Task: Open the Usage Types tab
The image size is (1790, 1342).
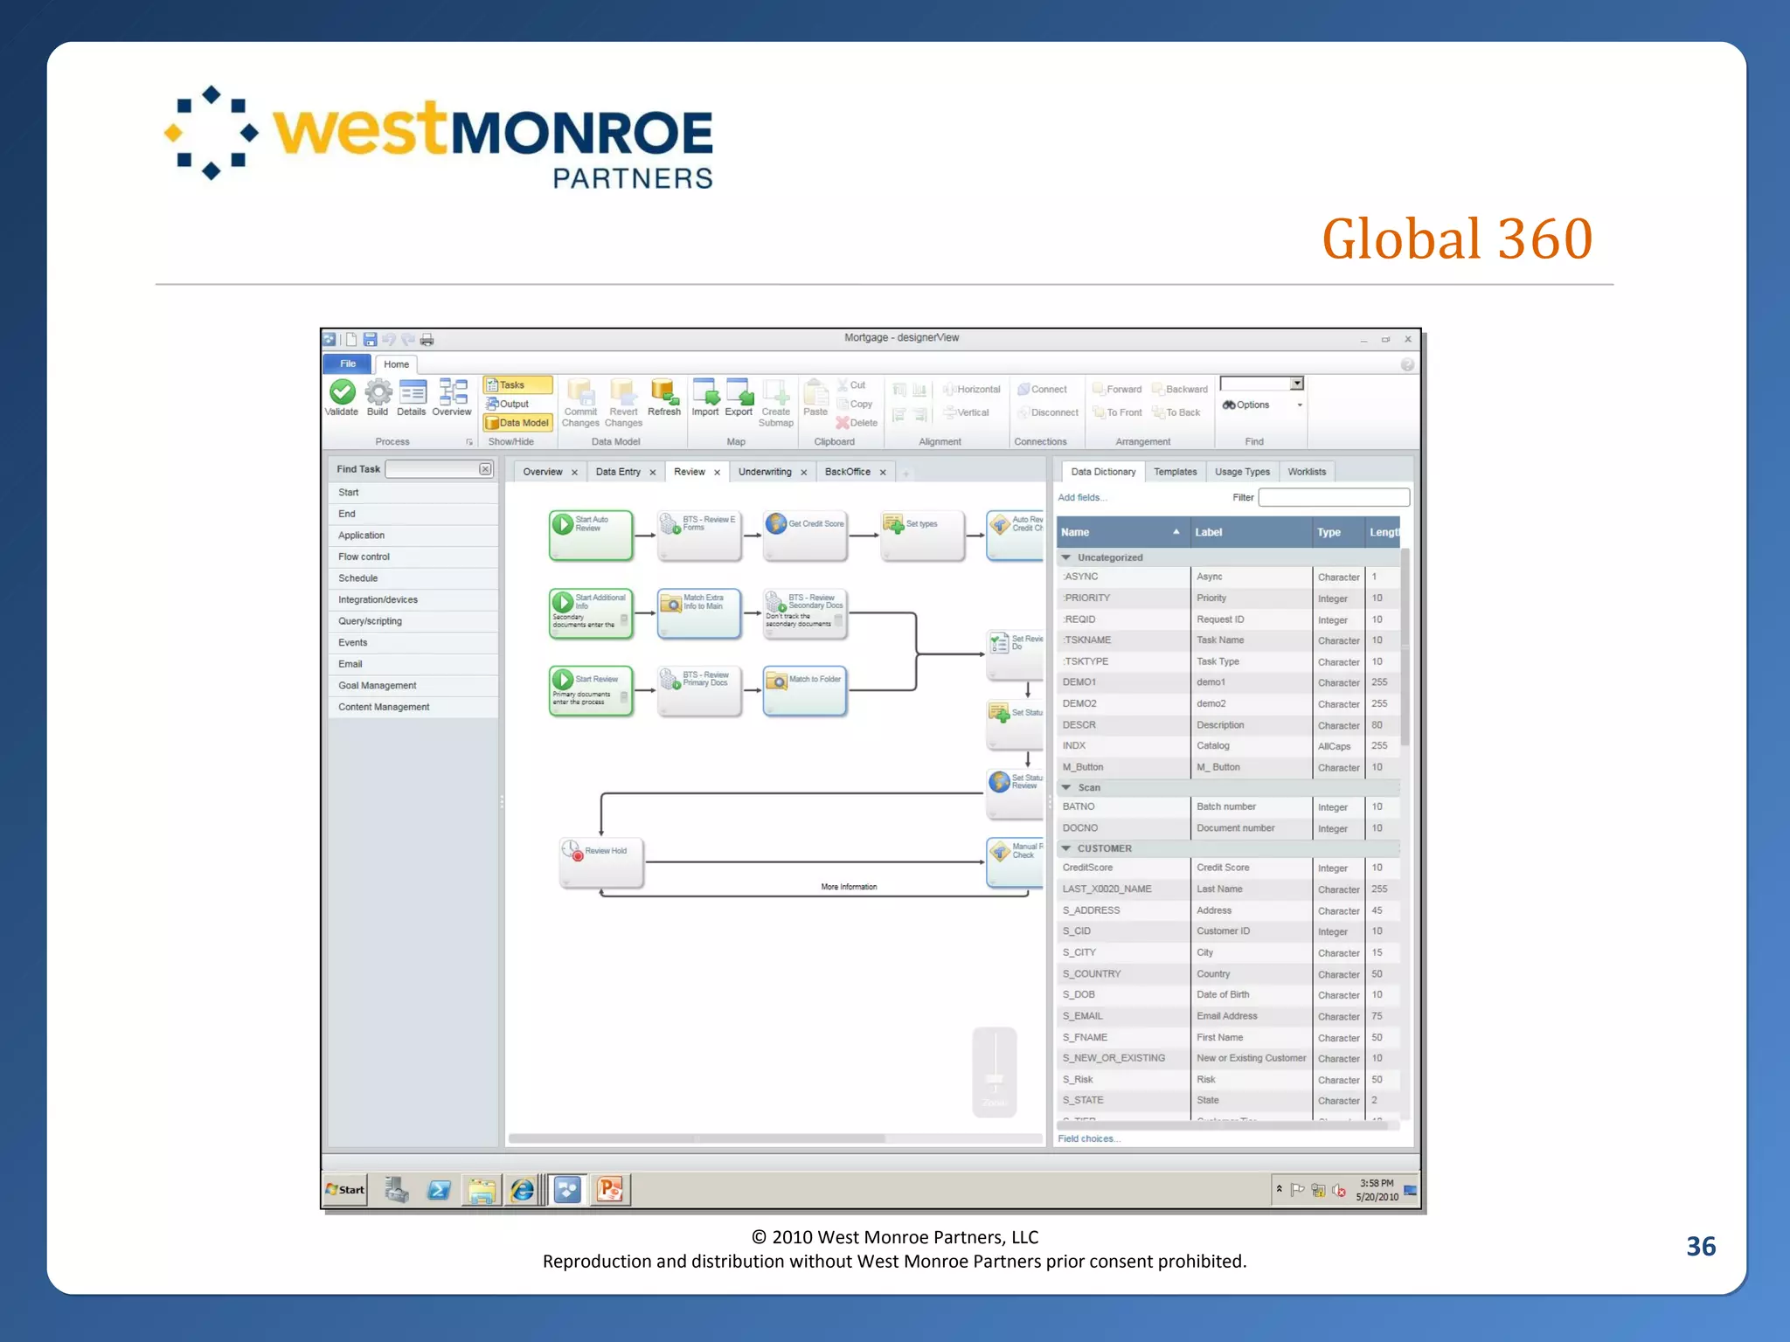Action: pos(1242,472)
